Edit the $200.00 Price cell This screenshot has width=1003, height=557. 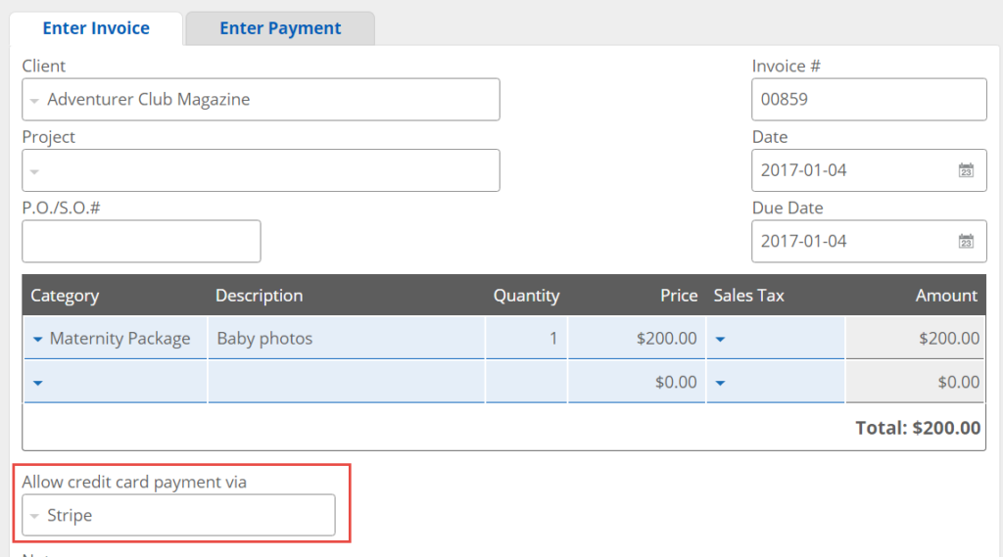pos(636,339)
